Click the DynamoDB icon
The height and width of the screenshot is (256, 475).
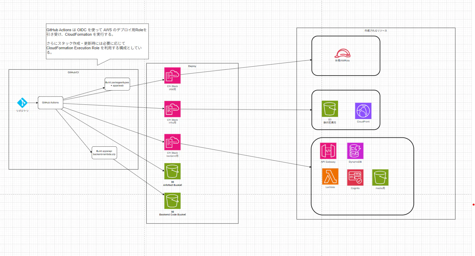pos(355,151)
